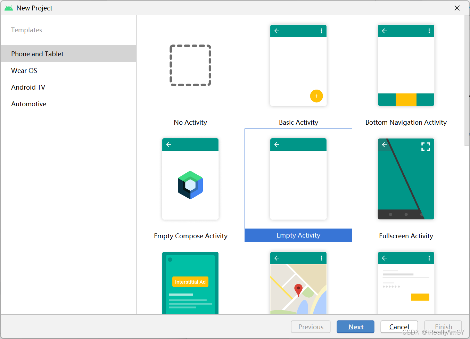Screen dimensions: 470x339
Task: Click the Fullscreen Activity label
Action: coord(406,236)
